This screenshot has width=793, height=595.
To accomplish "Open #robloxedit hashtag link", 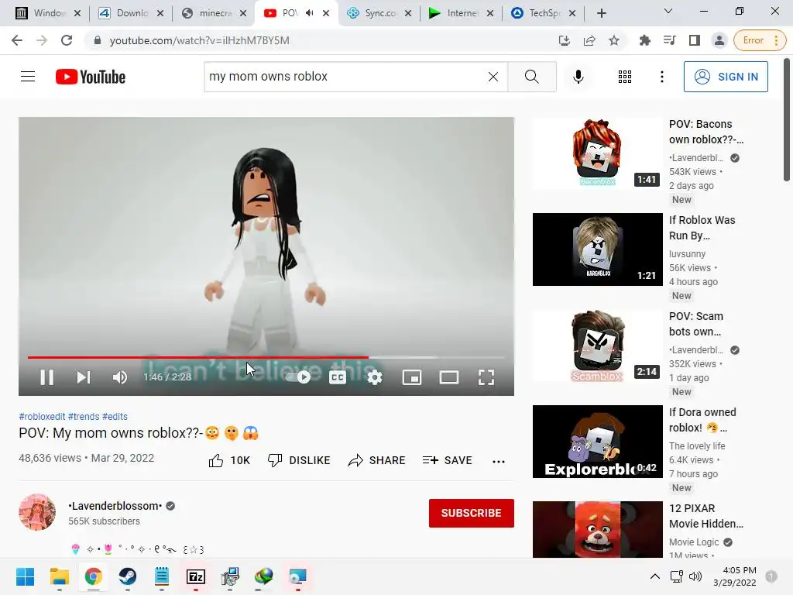I will (42, 416).
